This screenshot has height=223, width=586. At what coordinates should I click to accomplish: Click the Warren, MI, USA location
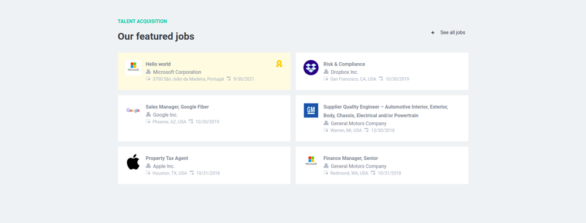tap(346, 131)
